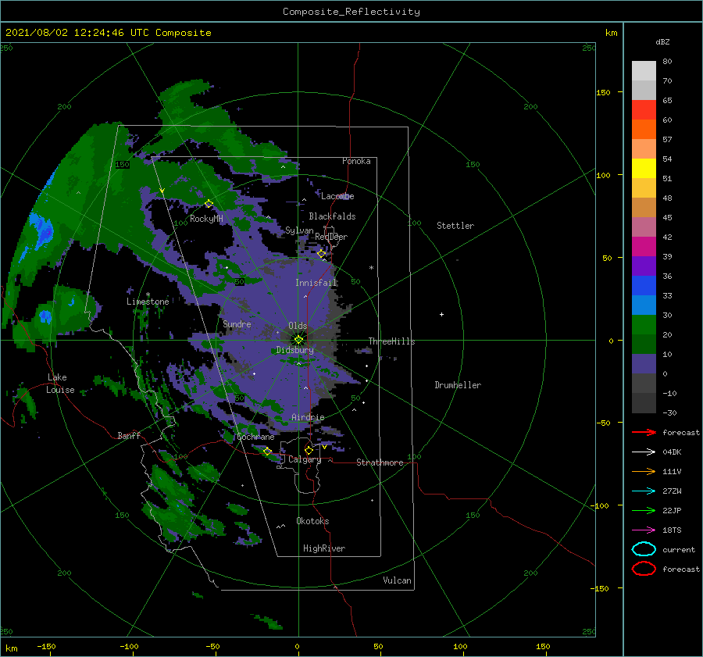The height and width of the screenshot is (657, 703).
Task: Select the blue 36 dBZ swatch
Action: click(644, 286)
